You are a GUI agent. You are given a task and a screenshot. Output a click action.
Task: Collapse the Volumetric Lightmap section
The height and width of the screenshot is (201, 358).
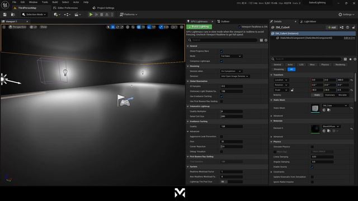point(188,107)
